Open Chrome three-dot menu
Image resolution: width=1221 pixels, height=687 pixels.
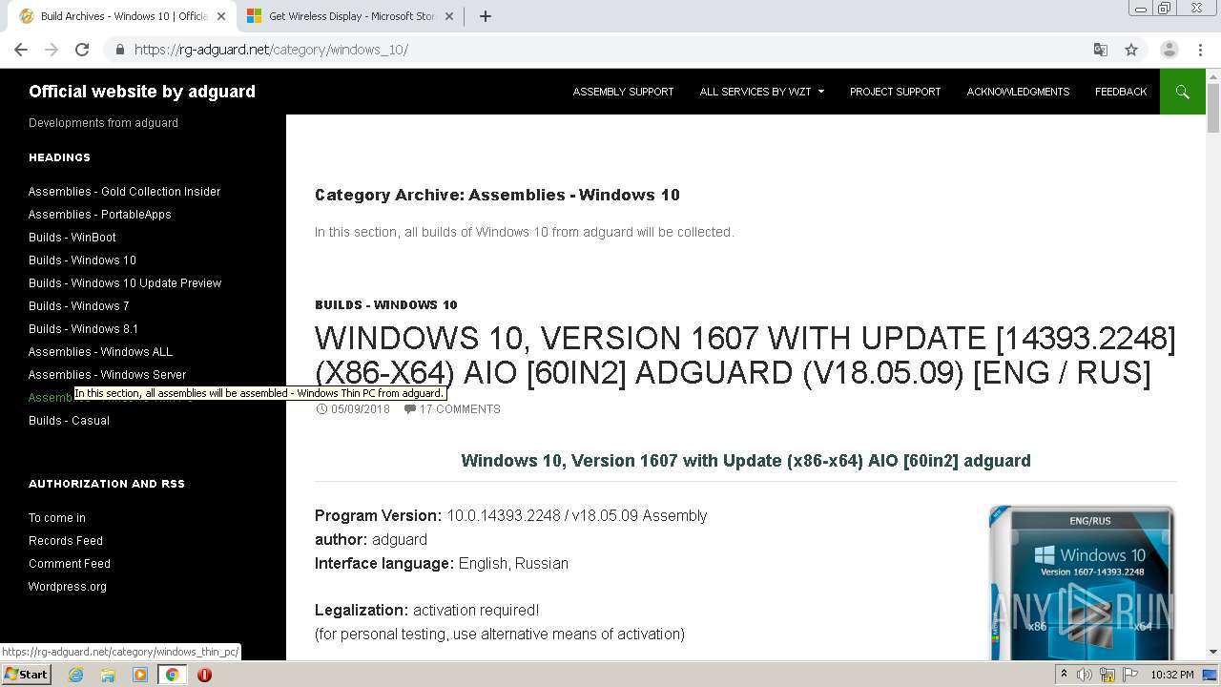point(1201,50)
